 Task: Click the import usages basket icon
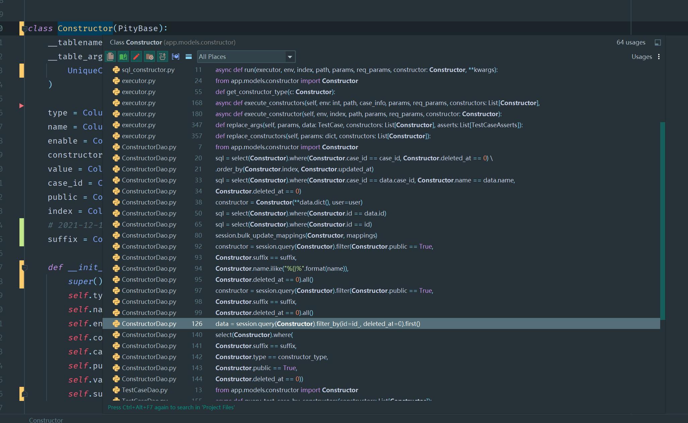(x=163, y=57)
